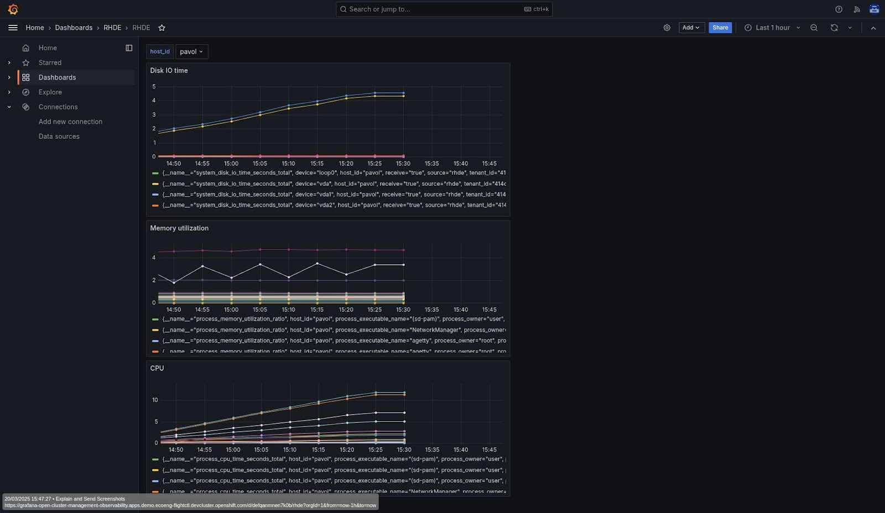Open Explore in the sidebar
The height and width of the screenshot is (513, 885).
(x=50, y=92)
